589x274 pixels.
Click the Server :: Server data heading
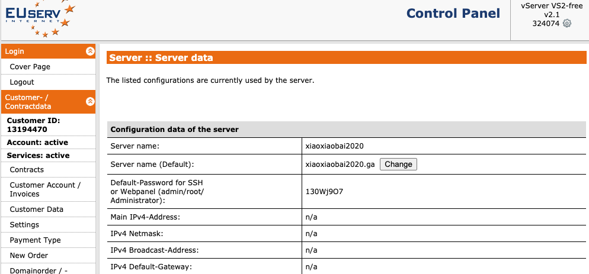coord(161,57)
